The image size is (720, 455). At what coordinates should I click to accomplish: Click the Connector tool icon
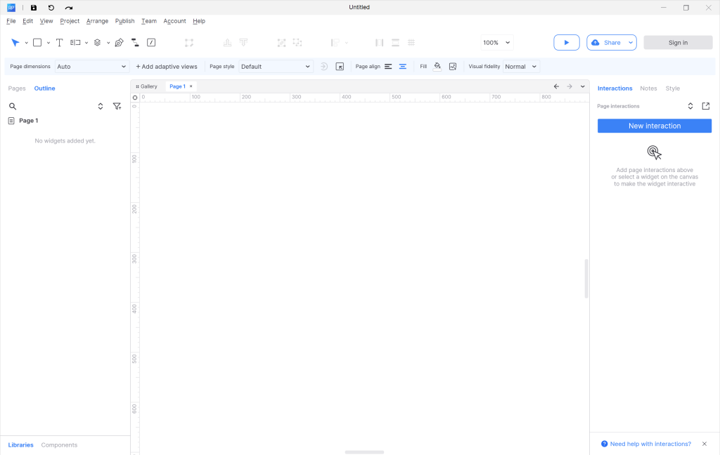tap(135, 43)
